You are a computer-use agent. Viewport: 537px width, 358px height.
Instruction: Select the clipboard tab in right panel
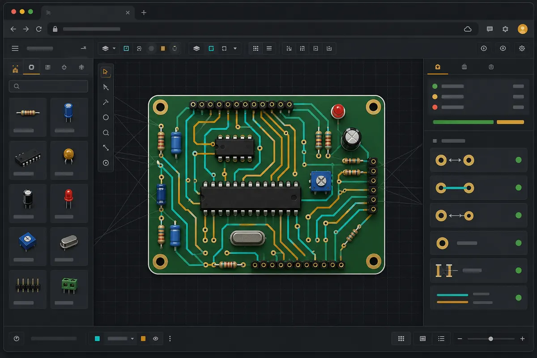491,67
